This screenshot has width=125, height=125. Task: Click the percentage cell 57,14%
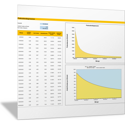tap(59, 55)
